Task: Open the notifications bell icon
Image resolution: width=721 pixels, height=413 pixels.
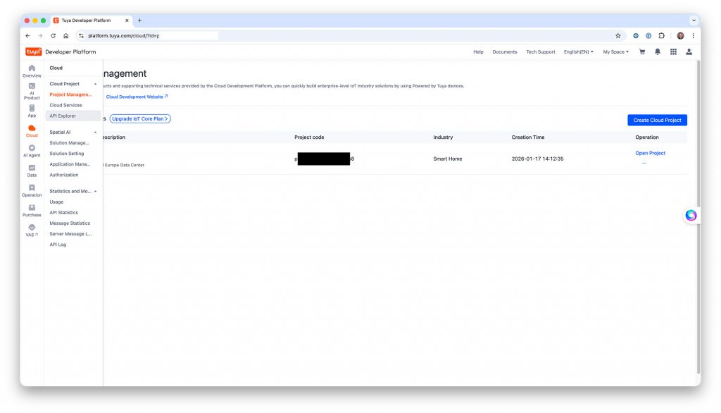Action: 658,51
